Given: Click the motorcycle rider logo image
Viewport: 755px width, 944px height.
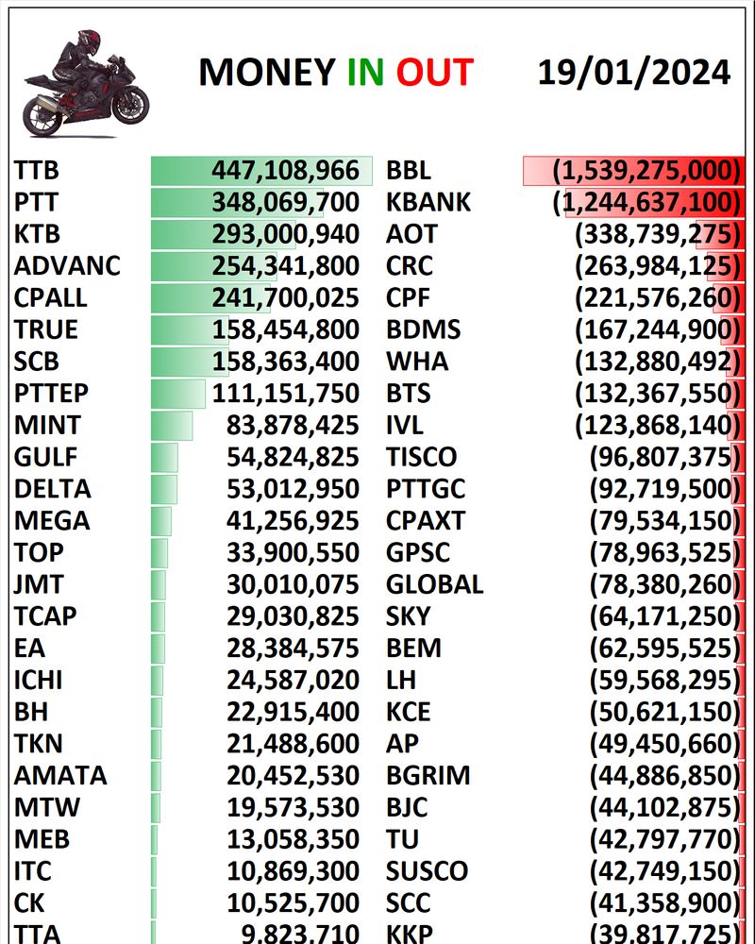Looking at the screenshot, I should pyautogui.click(x=86, y=83).
